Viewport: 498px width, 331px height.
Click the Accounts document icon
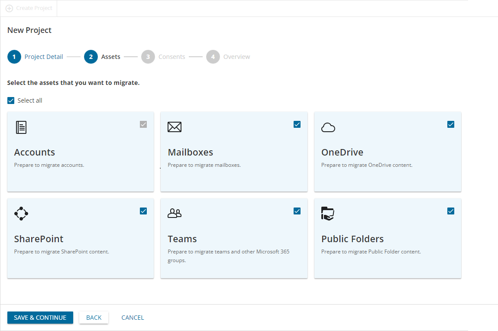[21, 127]
